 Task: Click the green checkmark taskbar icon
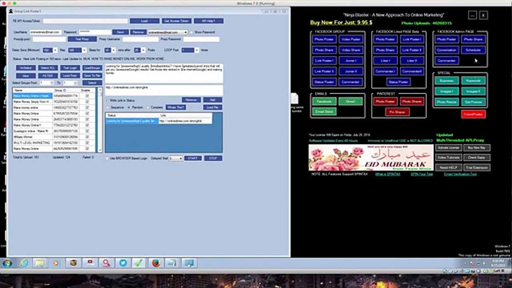point(139,263)
